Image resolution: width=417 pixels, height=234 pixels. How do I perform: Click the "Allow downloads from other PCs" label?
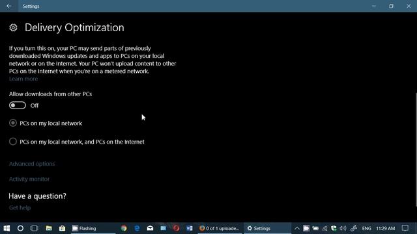51,94
